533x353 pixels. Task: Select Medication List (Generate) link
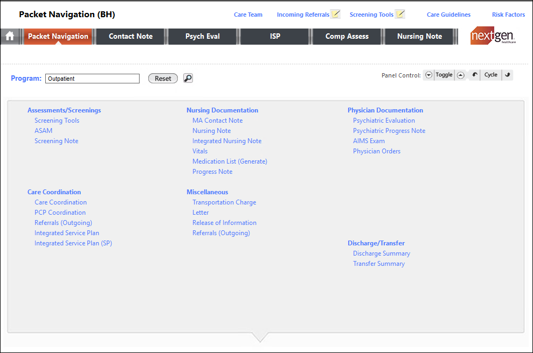[230, 161]
